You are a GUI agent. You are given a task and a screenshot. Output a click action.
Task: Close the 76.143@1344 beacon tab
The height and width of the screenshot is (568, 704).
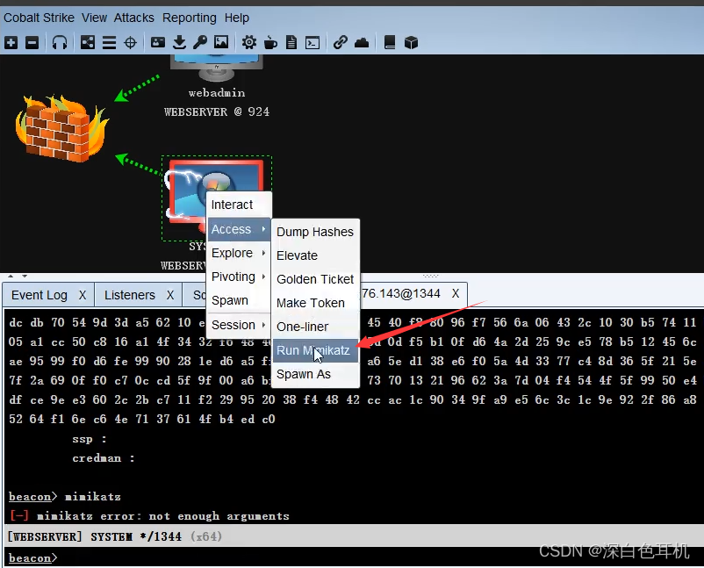point(456,294)
